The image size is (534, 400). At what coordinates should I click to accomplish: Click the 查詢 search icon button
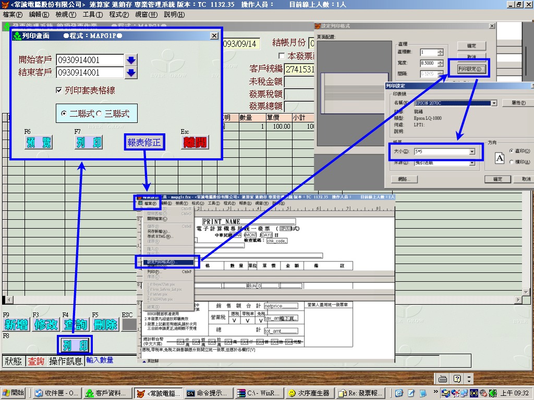click(x=76, y=324)
